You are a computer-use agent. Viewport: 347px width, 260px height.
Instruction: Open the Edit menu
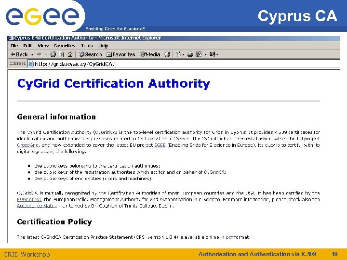(27, 46)
